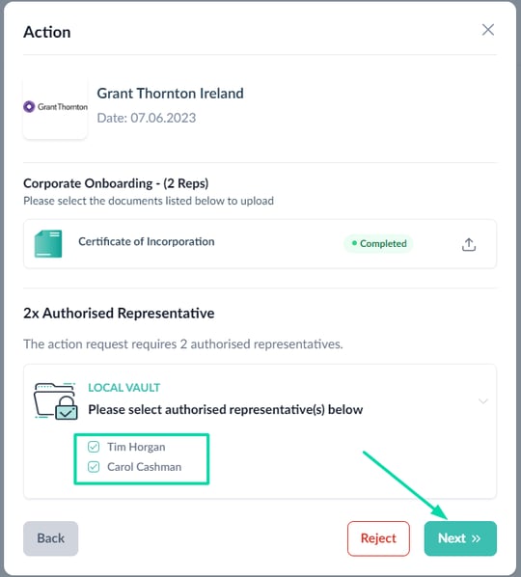This screenshot has width=521, height=577.
Task: Click 'Please select authorised representative(s) below' row
Action: 226,409
